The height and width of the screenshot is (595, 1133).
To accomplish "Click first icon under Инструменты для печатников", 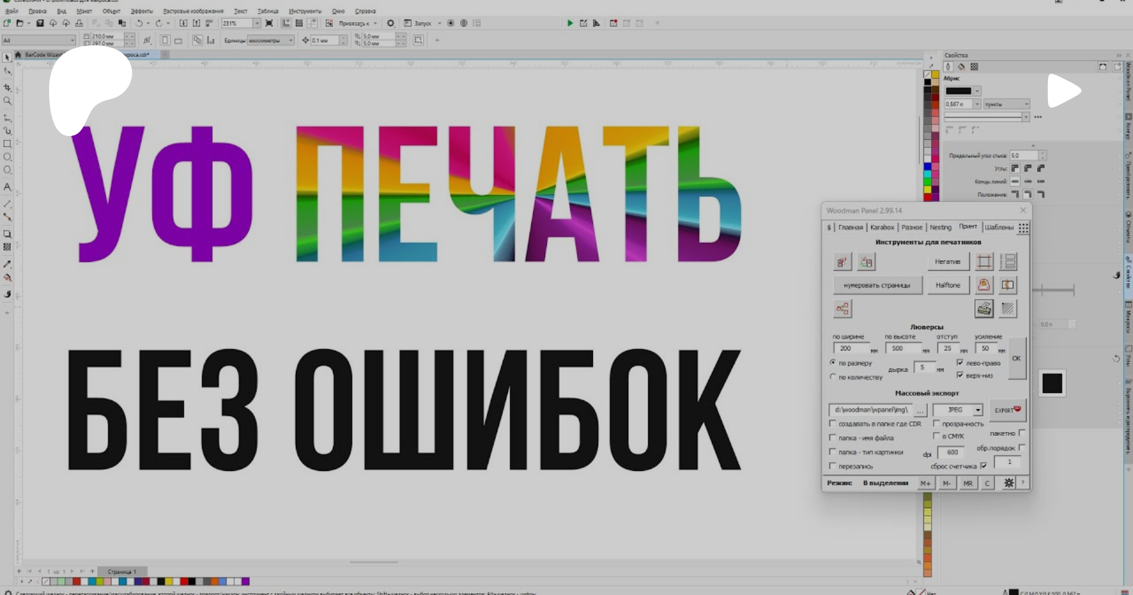I will (x=842, y=261).
